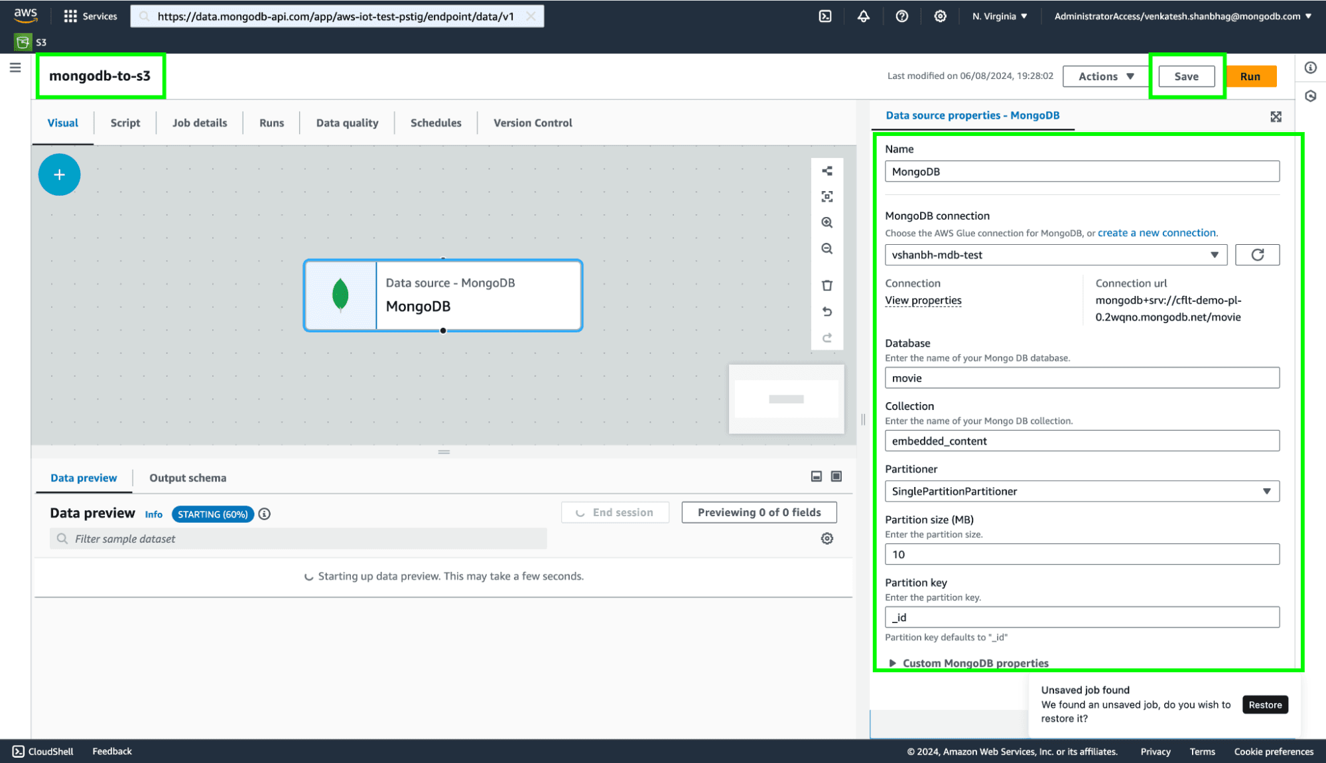Viewport: 1326px width, 763px height.
Task: Click the View properties link
Action: point(923,301)
